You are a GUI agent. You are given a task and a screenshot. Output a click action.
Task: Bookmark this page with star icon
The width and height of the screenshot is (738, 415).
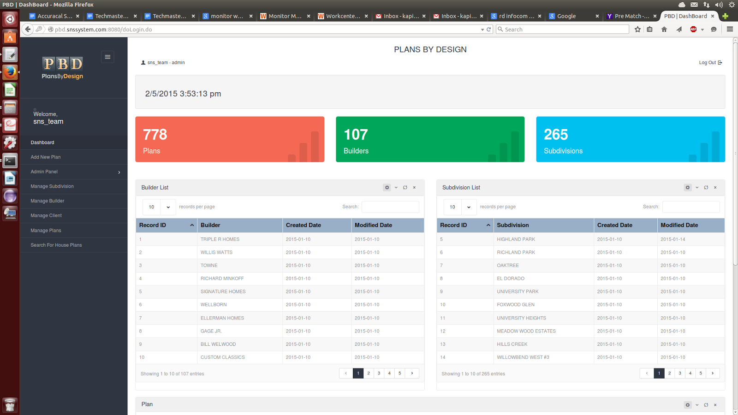tap(637, 30)
